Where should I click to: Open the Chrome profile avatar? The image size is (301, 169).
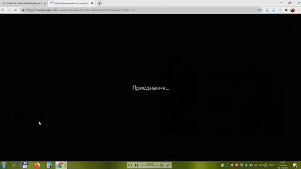point(293,10)
